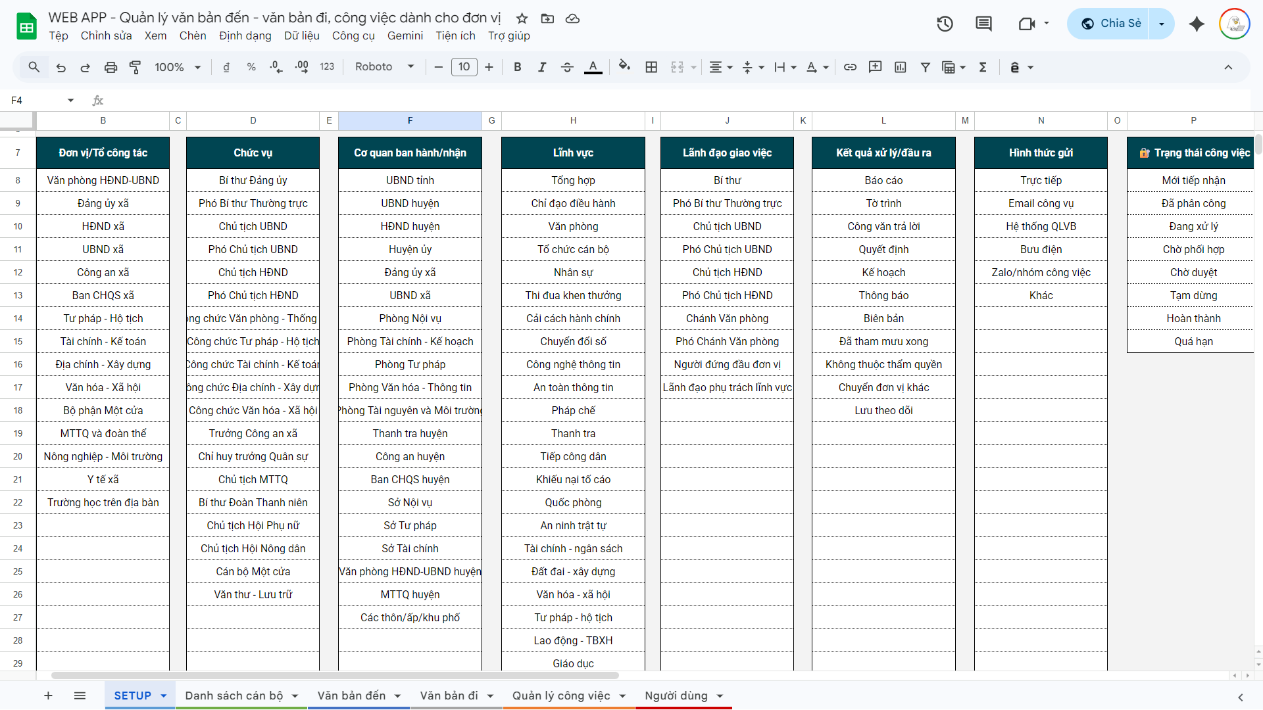Click the Gemini sparkle icon

[1197, 24]
